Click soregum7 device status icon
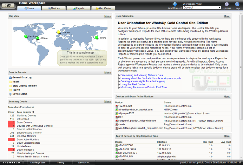The height and width of the screenshot is (165, 243). tap(117, 121)
